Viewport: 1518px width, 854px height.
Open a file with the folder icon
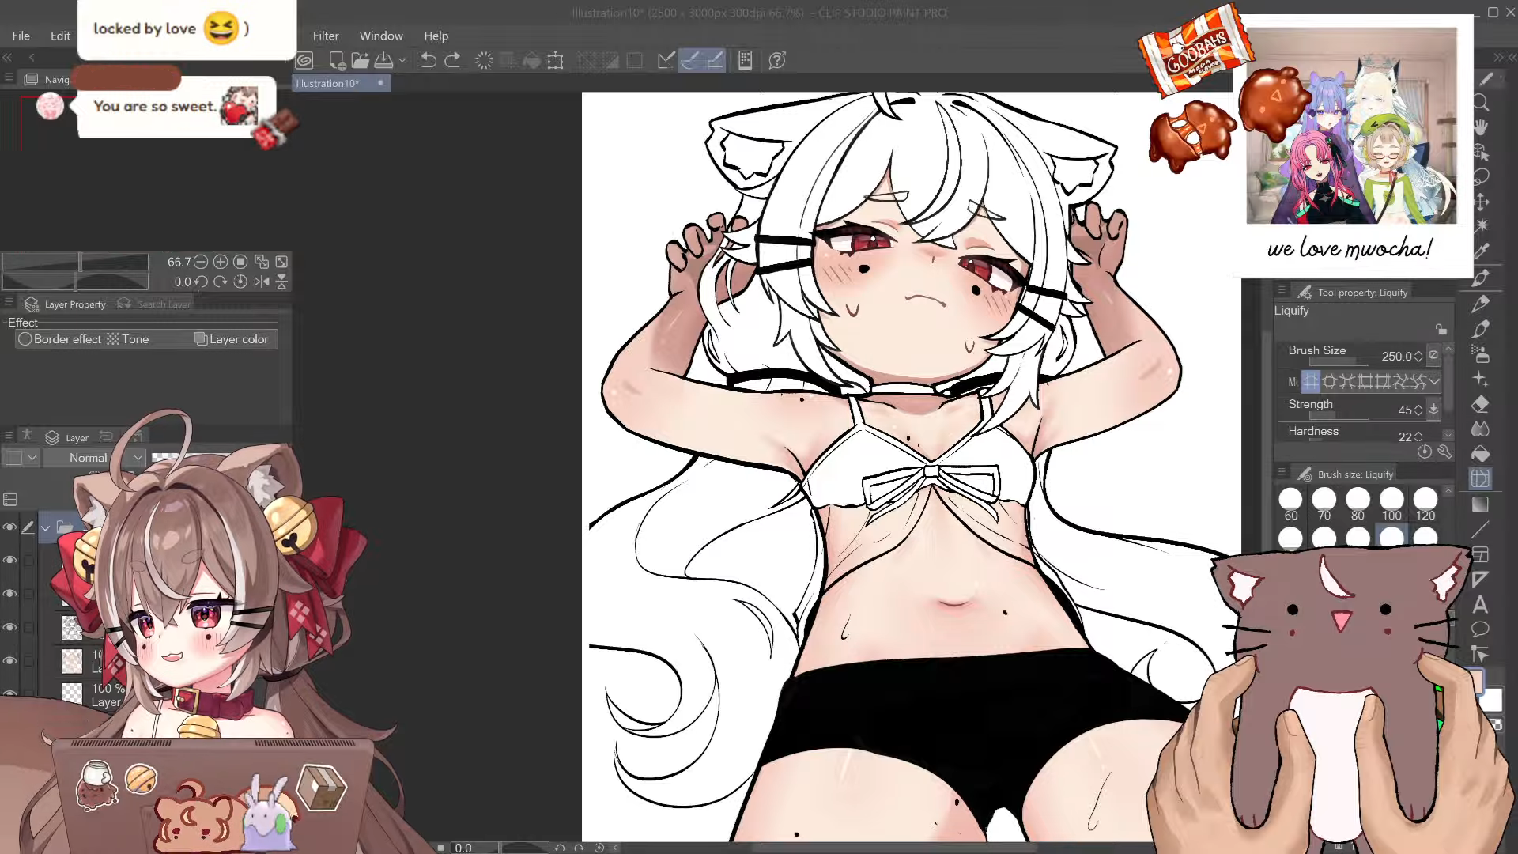point(360,61)
